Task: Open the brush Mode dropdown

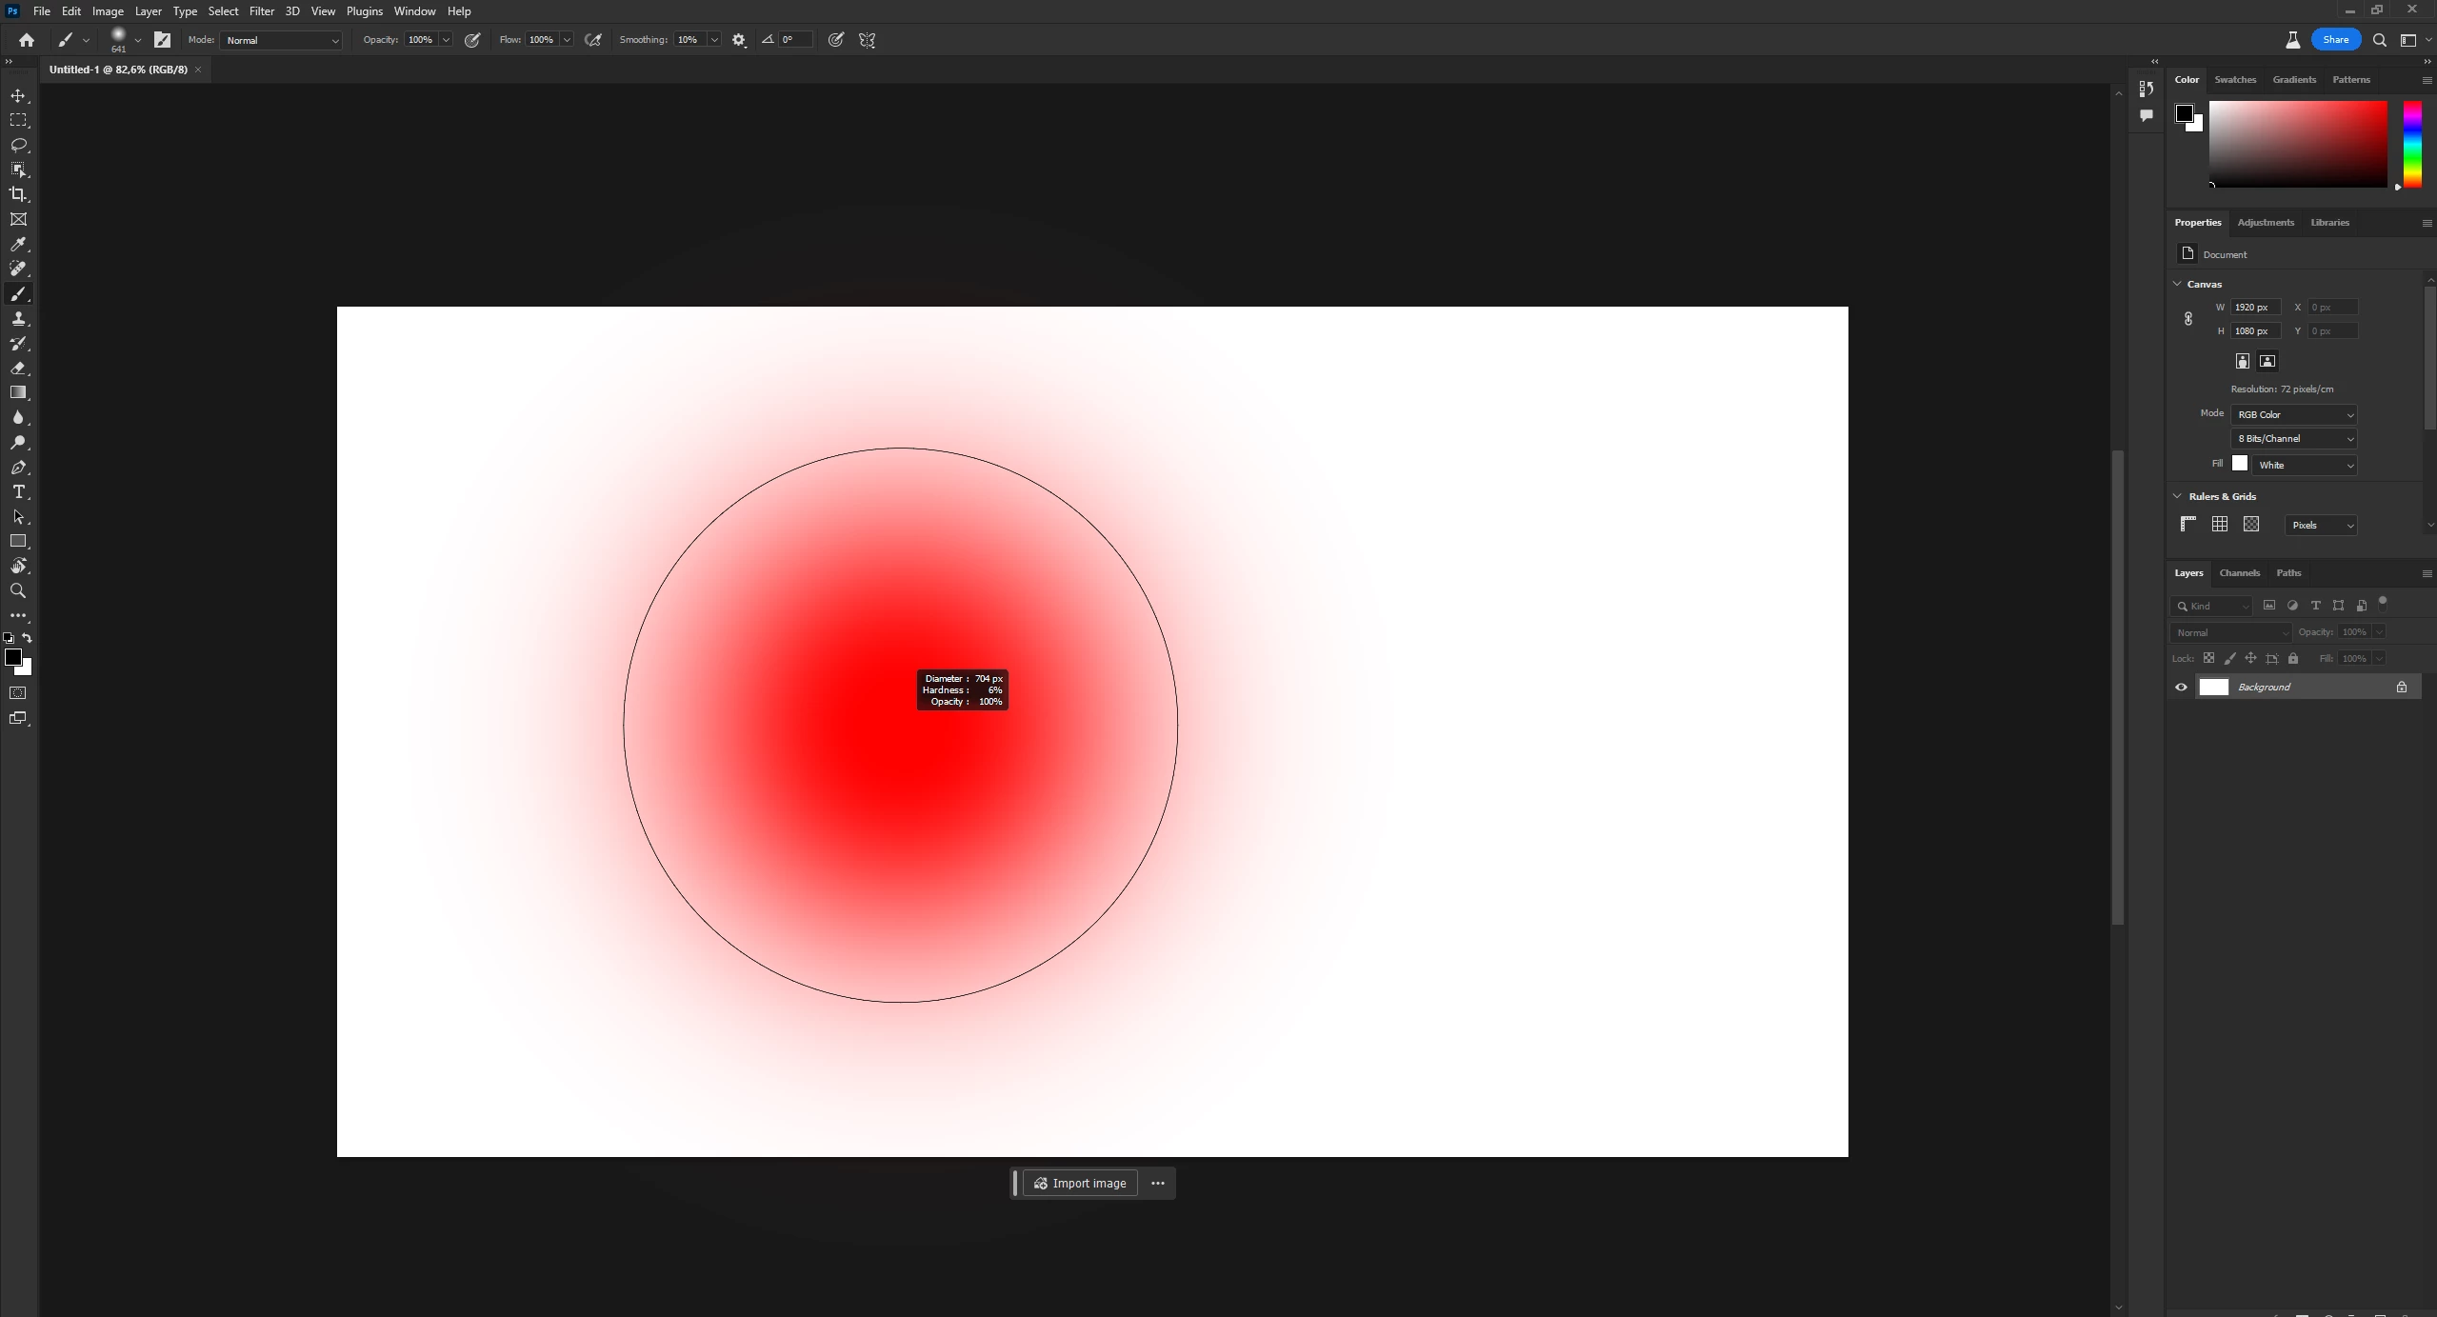Action: 281,40
